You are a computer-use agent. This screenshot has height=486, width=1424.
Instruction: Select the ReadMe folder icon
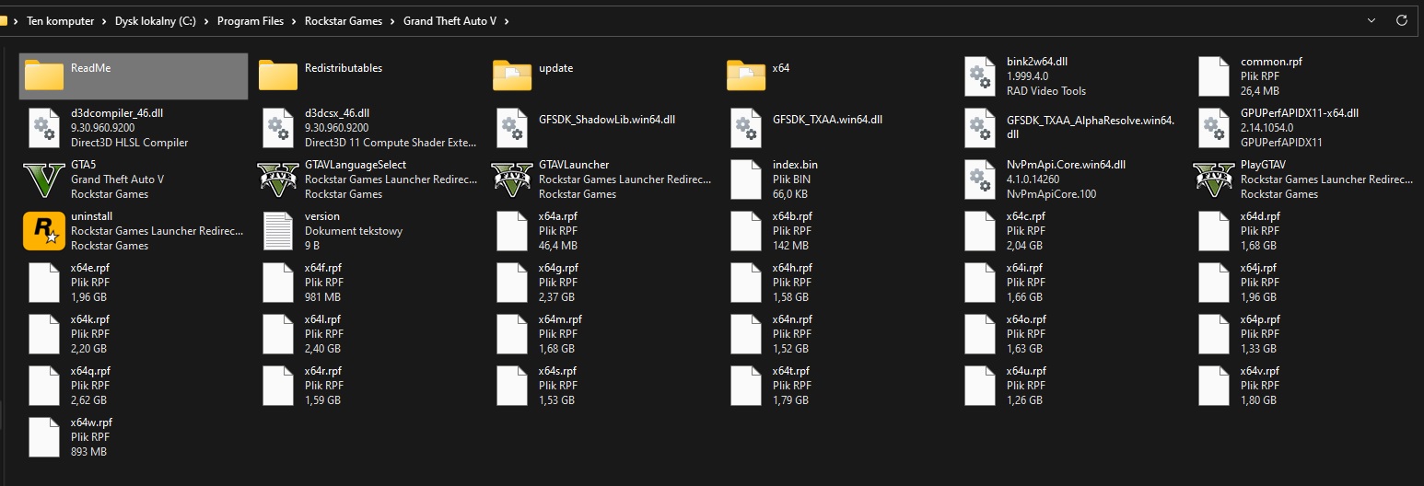tap(43, 75)
